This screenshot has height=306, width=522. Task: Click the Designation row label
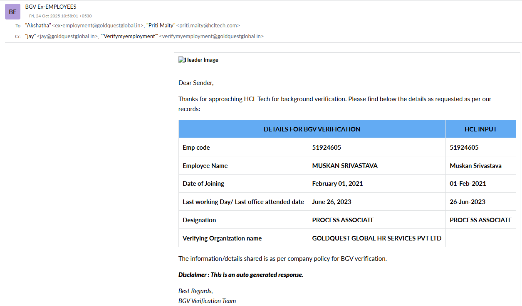click(199, 220)
